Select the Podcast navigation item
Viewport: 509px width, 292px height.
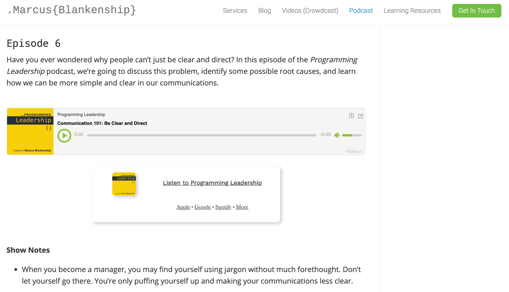361,11
